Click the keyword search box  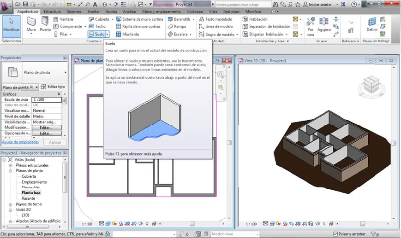coord(243,5)
